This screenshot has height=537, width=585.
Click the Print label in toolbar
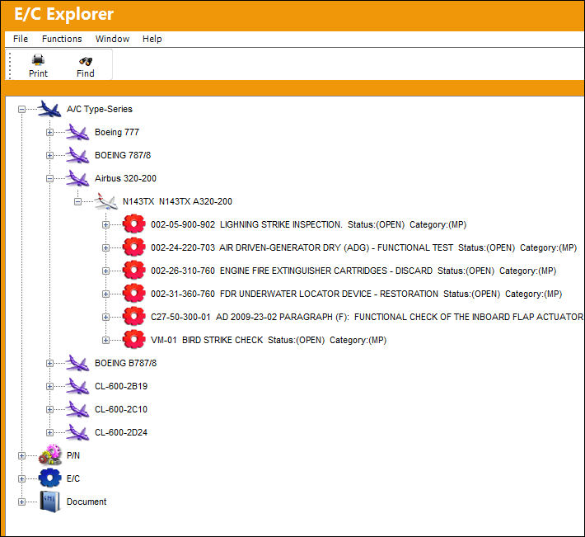coord(39,73)
